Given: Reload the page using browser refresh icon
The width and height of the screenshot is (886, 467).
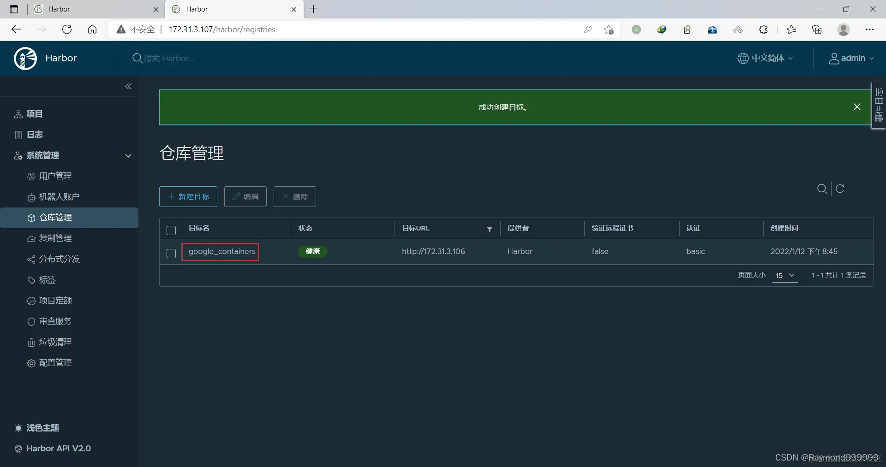Looking at the screenshot, I should coord(67,30).
